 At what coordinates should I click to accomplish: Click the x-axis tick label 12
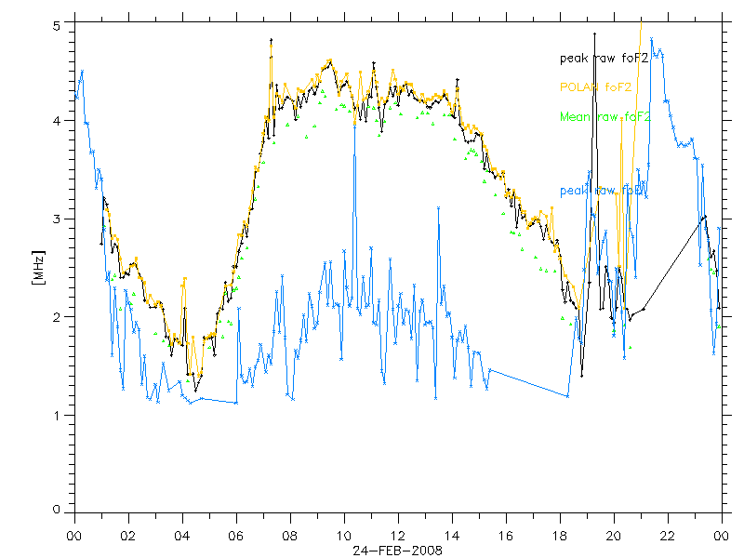coord(398,536)
